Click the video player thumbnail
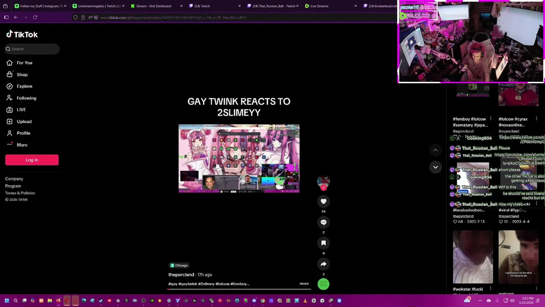545x307 pixels. tap(239, 159)
